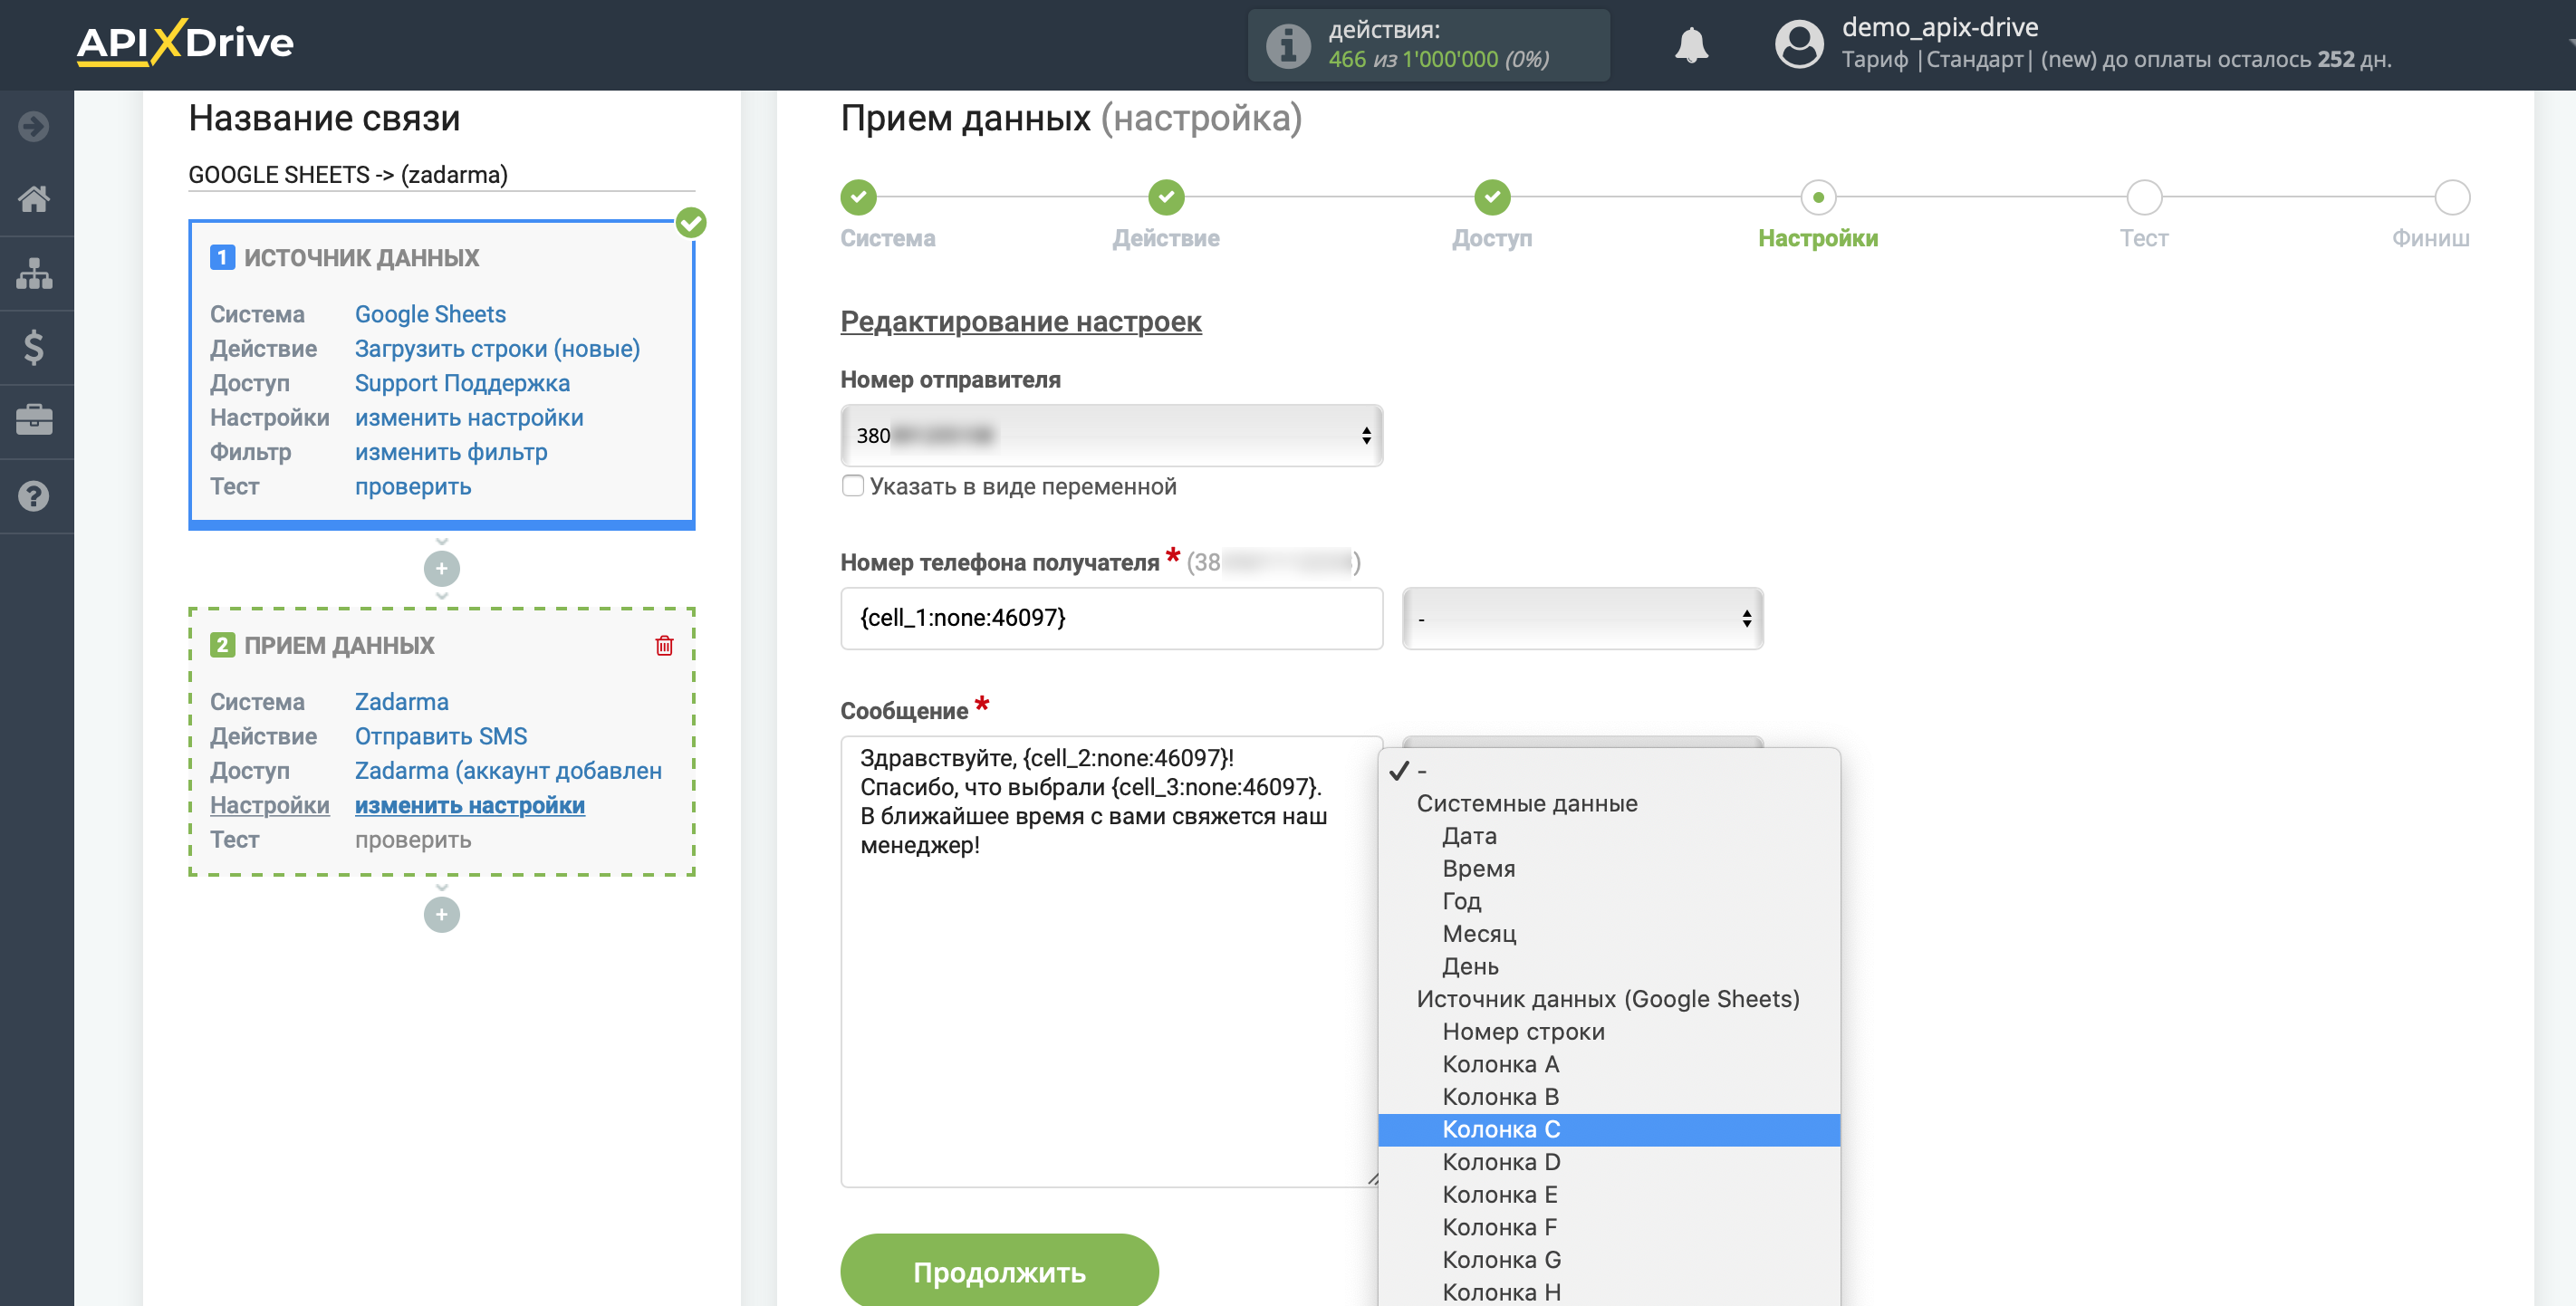Go to the Доступ step circle
Viewport: 2576px width, 1306px height.
1492,198
